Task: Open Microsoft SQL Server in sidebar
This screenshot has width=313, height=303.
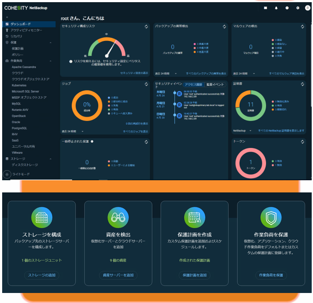Action: point(25,91)
